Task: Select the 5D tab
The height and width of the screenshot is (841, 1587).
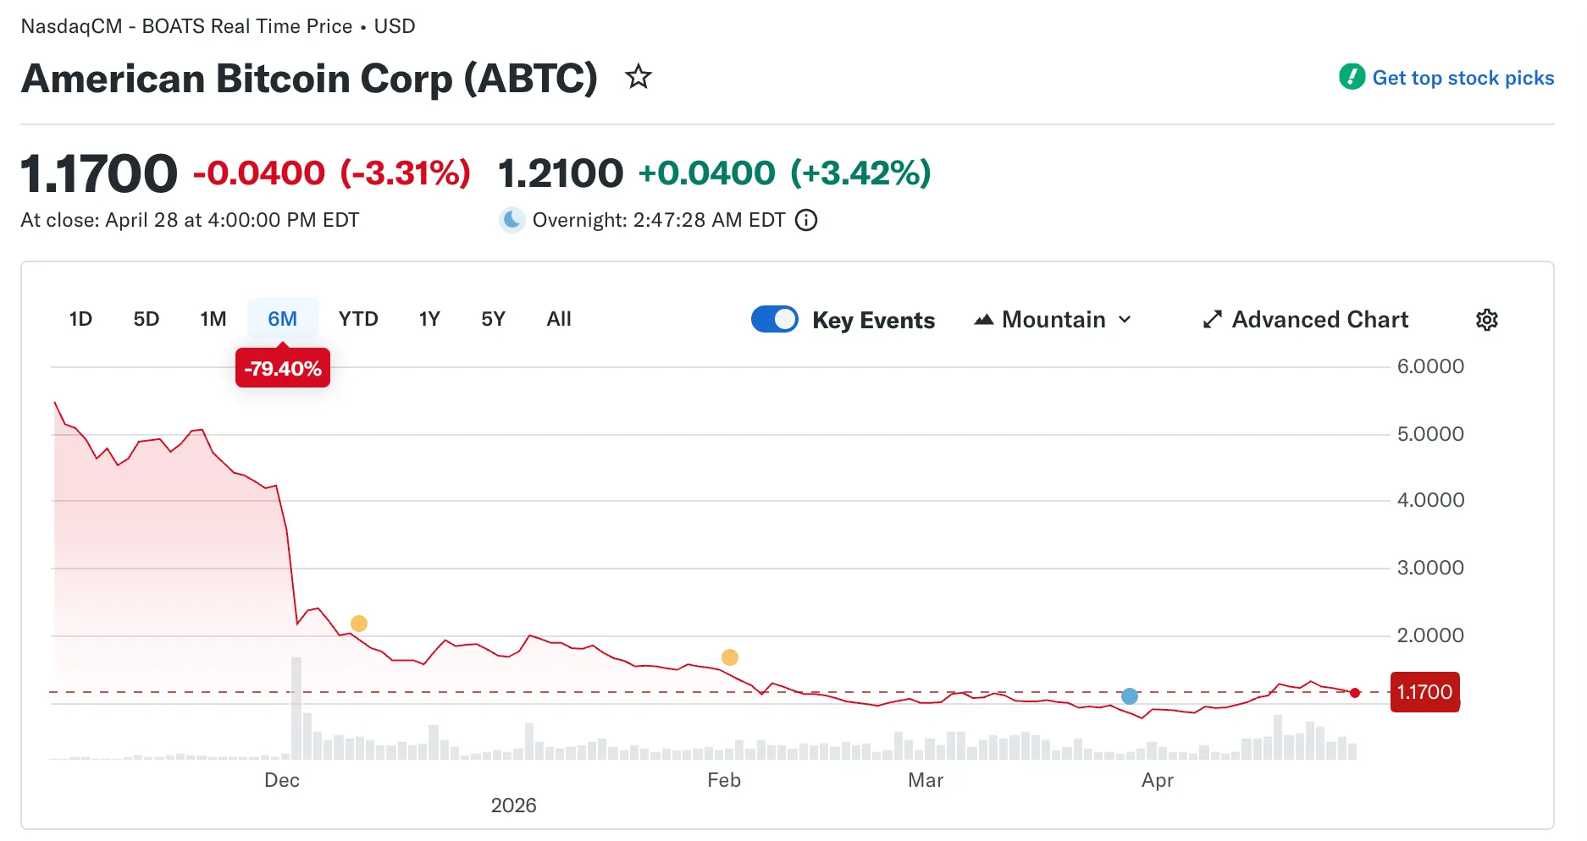Action: pyautogui.click(x=146, y=319)
